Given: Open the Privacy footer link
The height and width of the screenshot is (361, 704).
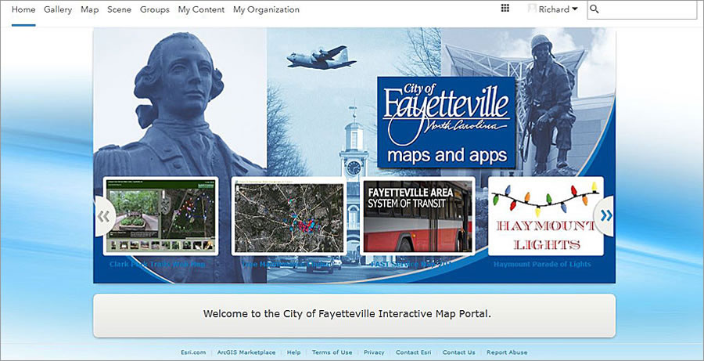Looking at the screenshot, I should click(x=374, y=352).
